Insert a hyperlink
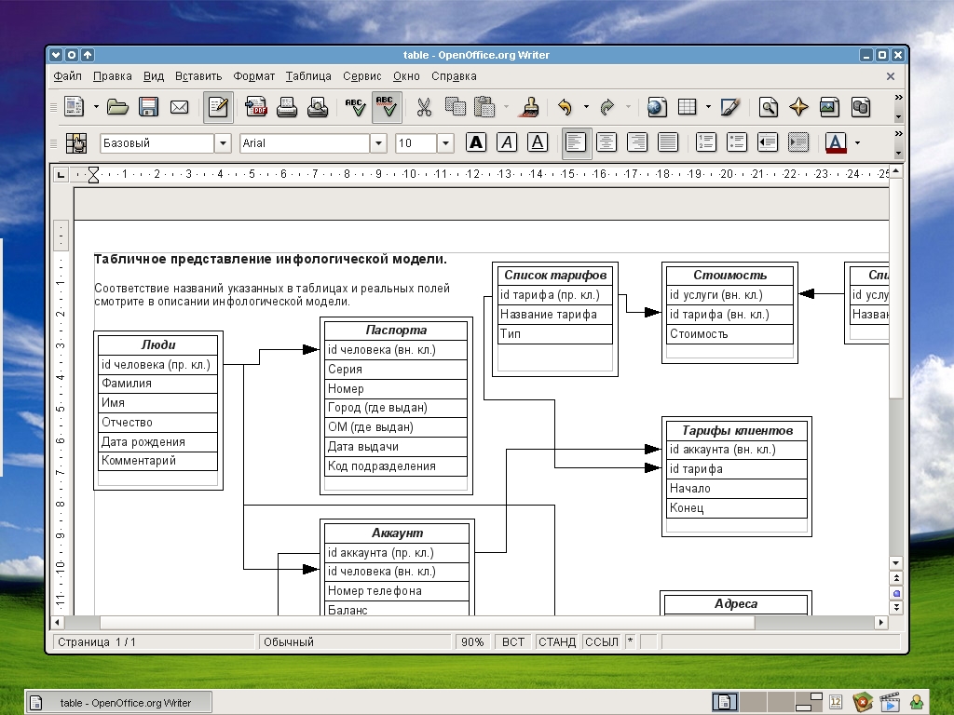Viewport: 954px width, 715px height. click(x=657, y=108)
